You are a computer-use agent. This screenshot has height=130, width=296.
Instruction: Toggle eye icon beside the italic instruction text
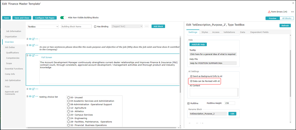coord(30,45)
